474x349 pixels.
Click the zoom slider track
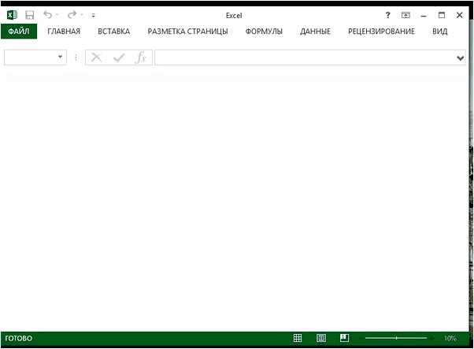(396, 338)
